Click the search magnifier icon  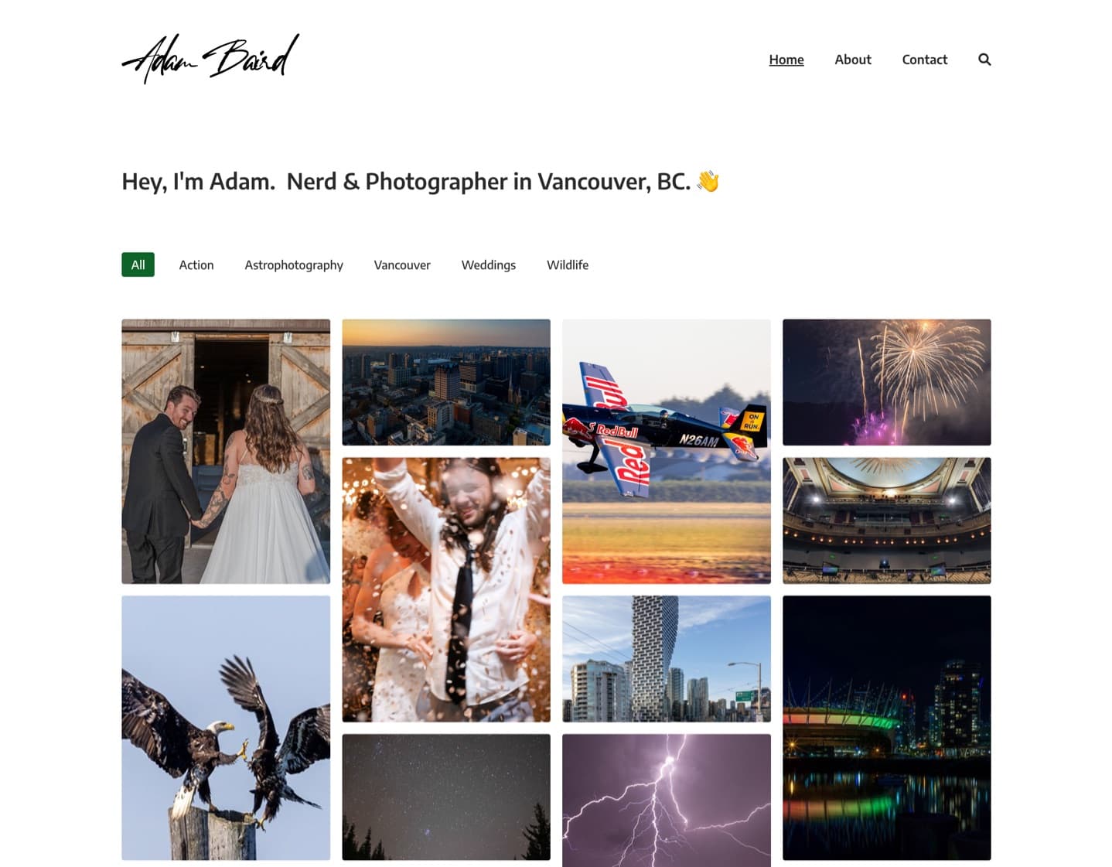pyautogui.click(x=984, y=60)
